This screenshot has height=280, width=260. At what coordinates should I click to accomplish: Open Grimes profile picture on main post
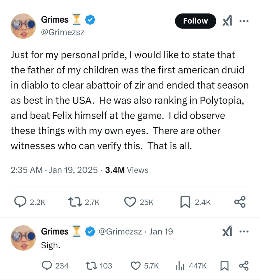tap(24, 26)
